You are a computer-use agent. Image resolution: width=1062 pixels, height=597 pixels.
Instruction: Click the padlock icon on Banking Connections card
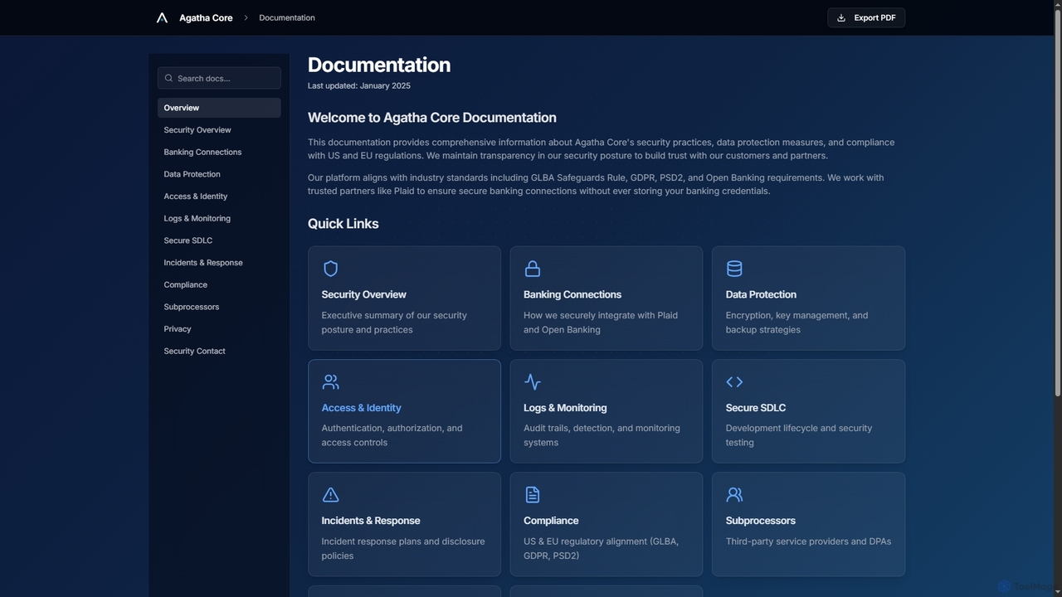(533, 269)
